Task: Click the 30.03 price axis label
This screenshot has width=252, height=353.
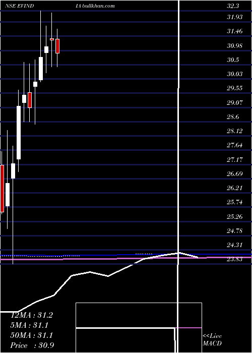Action: (235, 74)
